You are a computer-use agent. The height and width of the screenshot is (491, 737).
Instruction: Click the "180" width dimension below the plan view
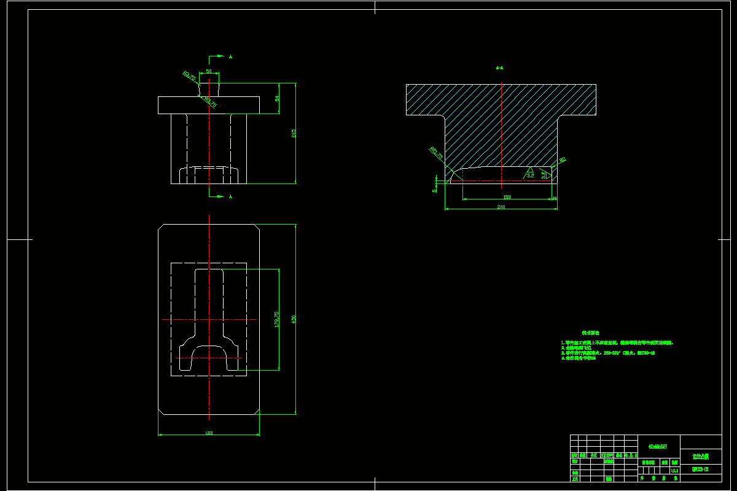(x=209, y=433)
